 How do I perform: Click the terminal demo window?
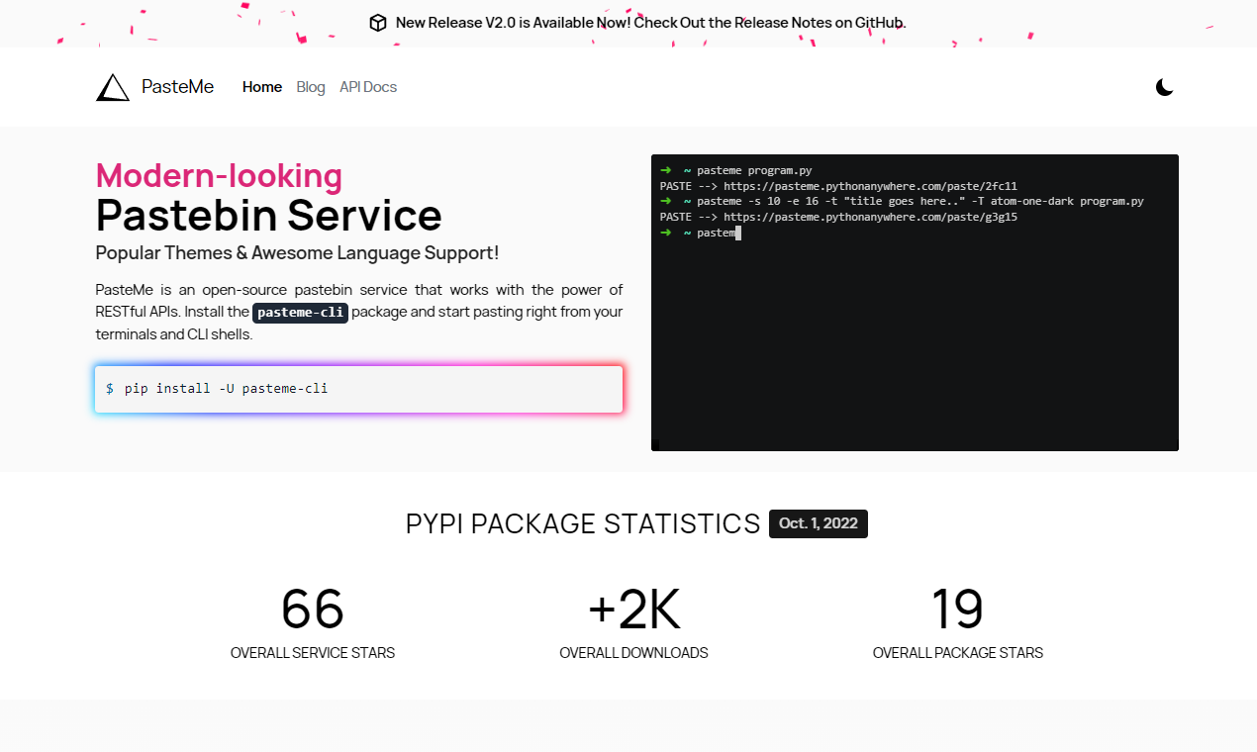pyautogui.click(x=915, y=303)
